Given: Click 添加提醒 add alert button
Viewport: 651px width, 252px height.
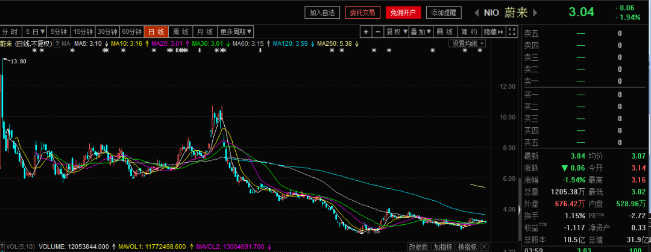Looking at the screenshot, I should coord(444,13).
